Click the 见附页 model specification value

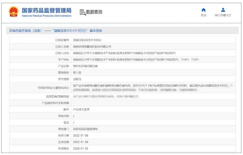pos(77,79)
